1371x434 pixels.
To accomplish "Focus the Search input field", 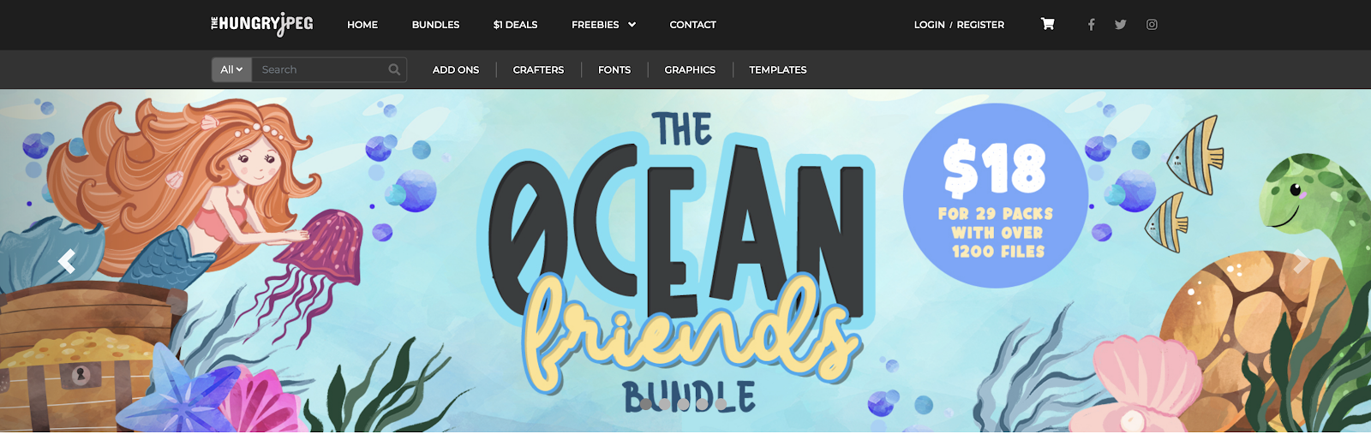I will pos(320,70).
